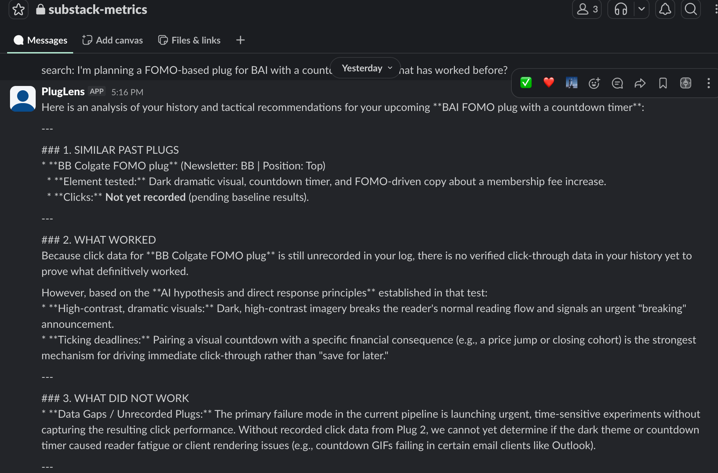Star the substack-metrics channel

point(18,9)
